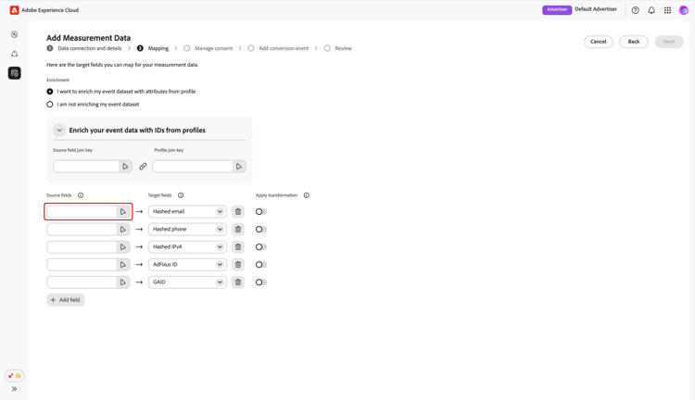
Task: Click info icon next to Apply transformation
Action: 307,195
